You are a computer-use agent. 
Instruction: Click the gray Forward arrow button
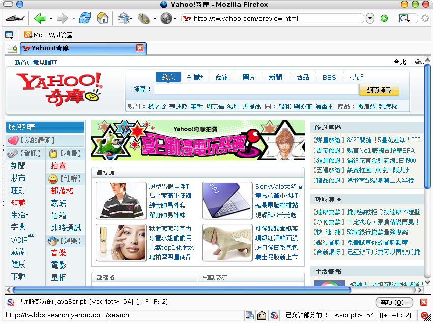63,18
